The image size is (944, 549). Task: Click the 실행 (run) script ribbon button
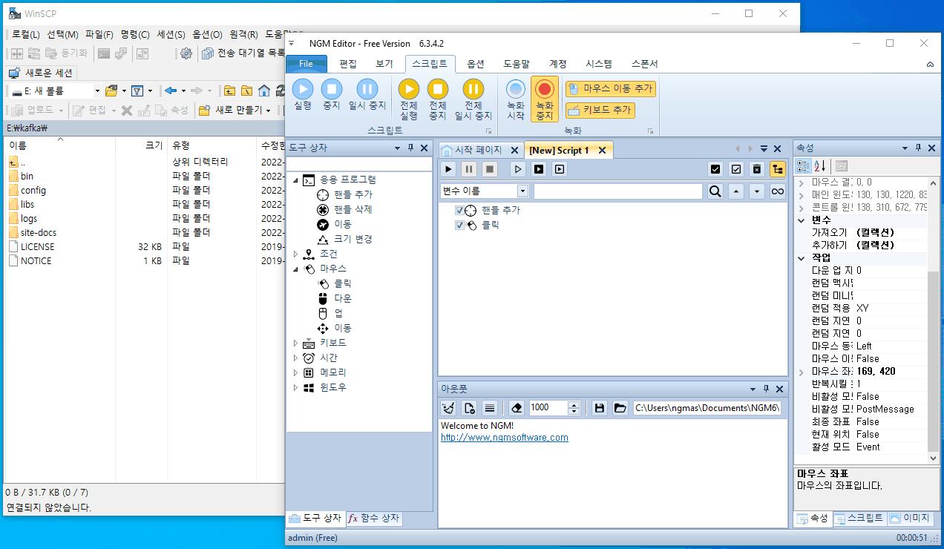[x=303, y=95]
